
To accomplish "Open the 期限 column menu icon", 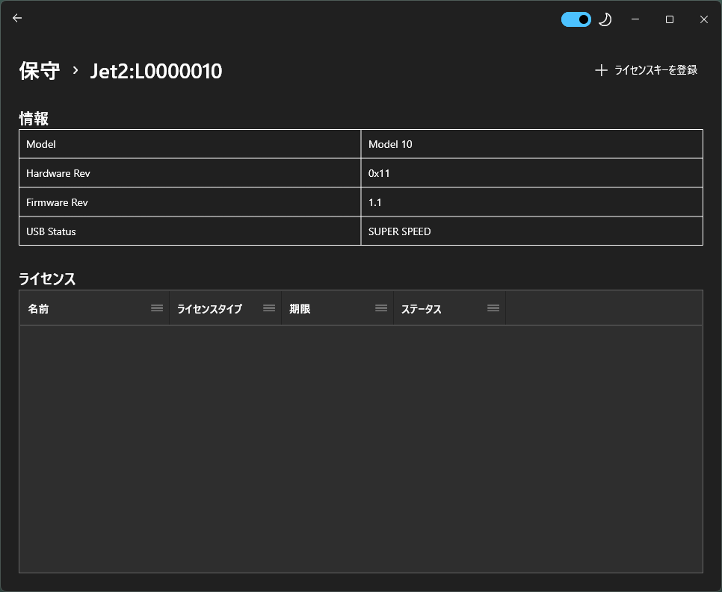I will coord(381,308).
